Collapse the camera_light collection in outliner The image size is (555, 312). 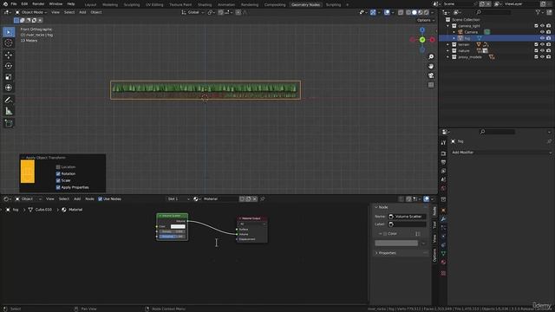click(448, 26)
